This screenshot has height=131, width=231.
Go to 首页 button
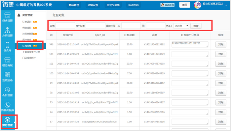coord(185,5)
